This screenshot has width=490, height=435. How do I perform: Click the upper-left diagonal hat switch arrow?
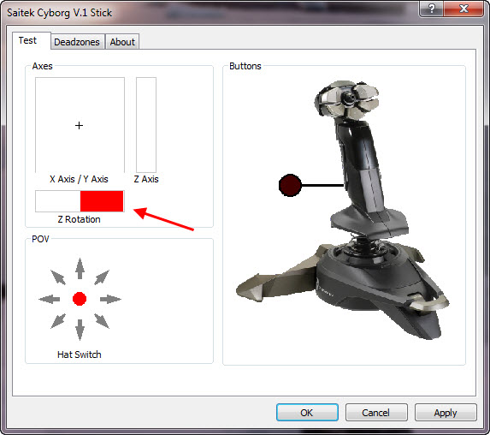click(58, 277)
